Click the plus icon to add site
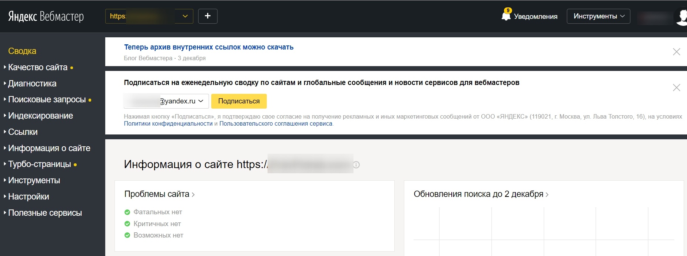687x256 pixels. pyautogui.click(x=208, y=16)
